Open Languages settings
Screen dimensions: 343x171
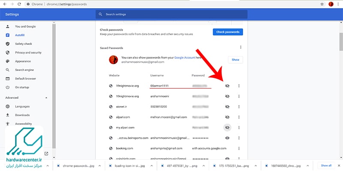click(22, 106)
